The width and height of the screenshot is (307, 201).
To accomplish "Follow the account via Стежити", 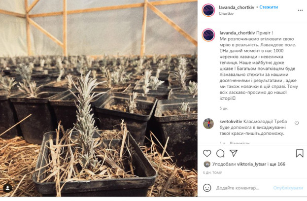I will (269, 7).
